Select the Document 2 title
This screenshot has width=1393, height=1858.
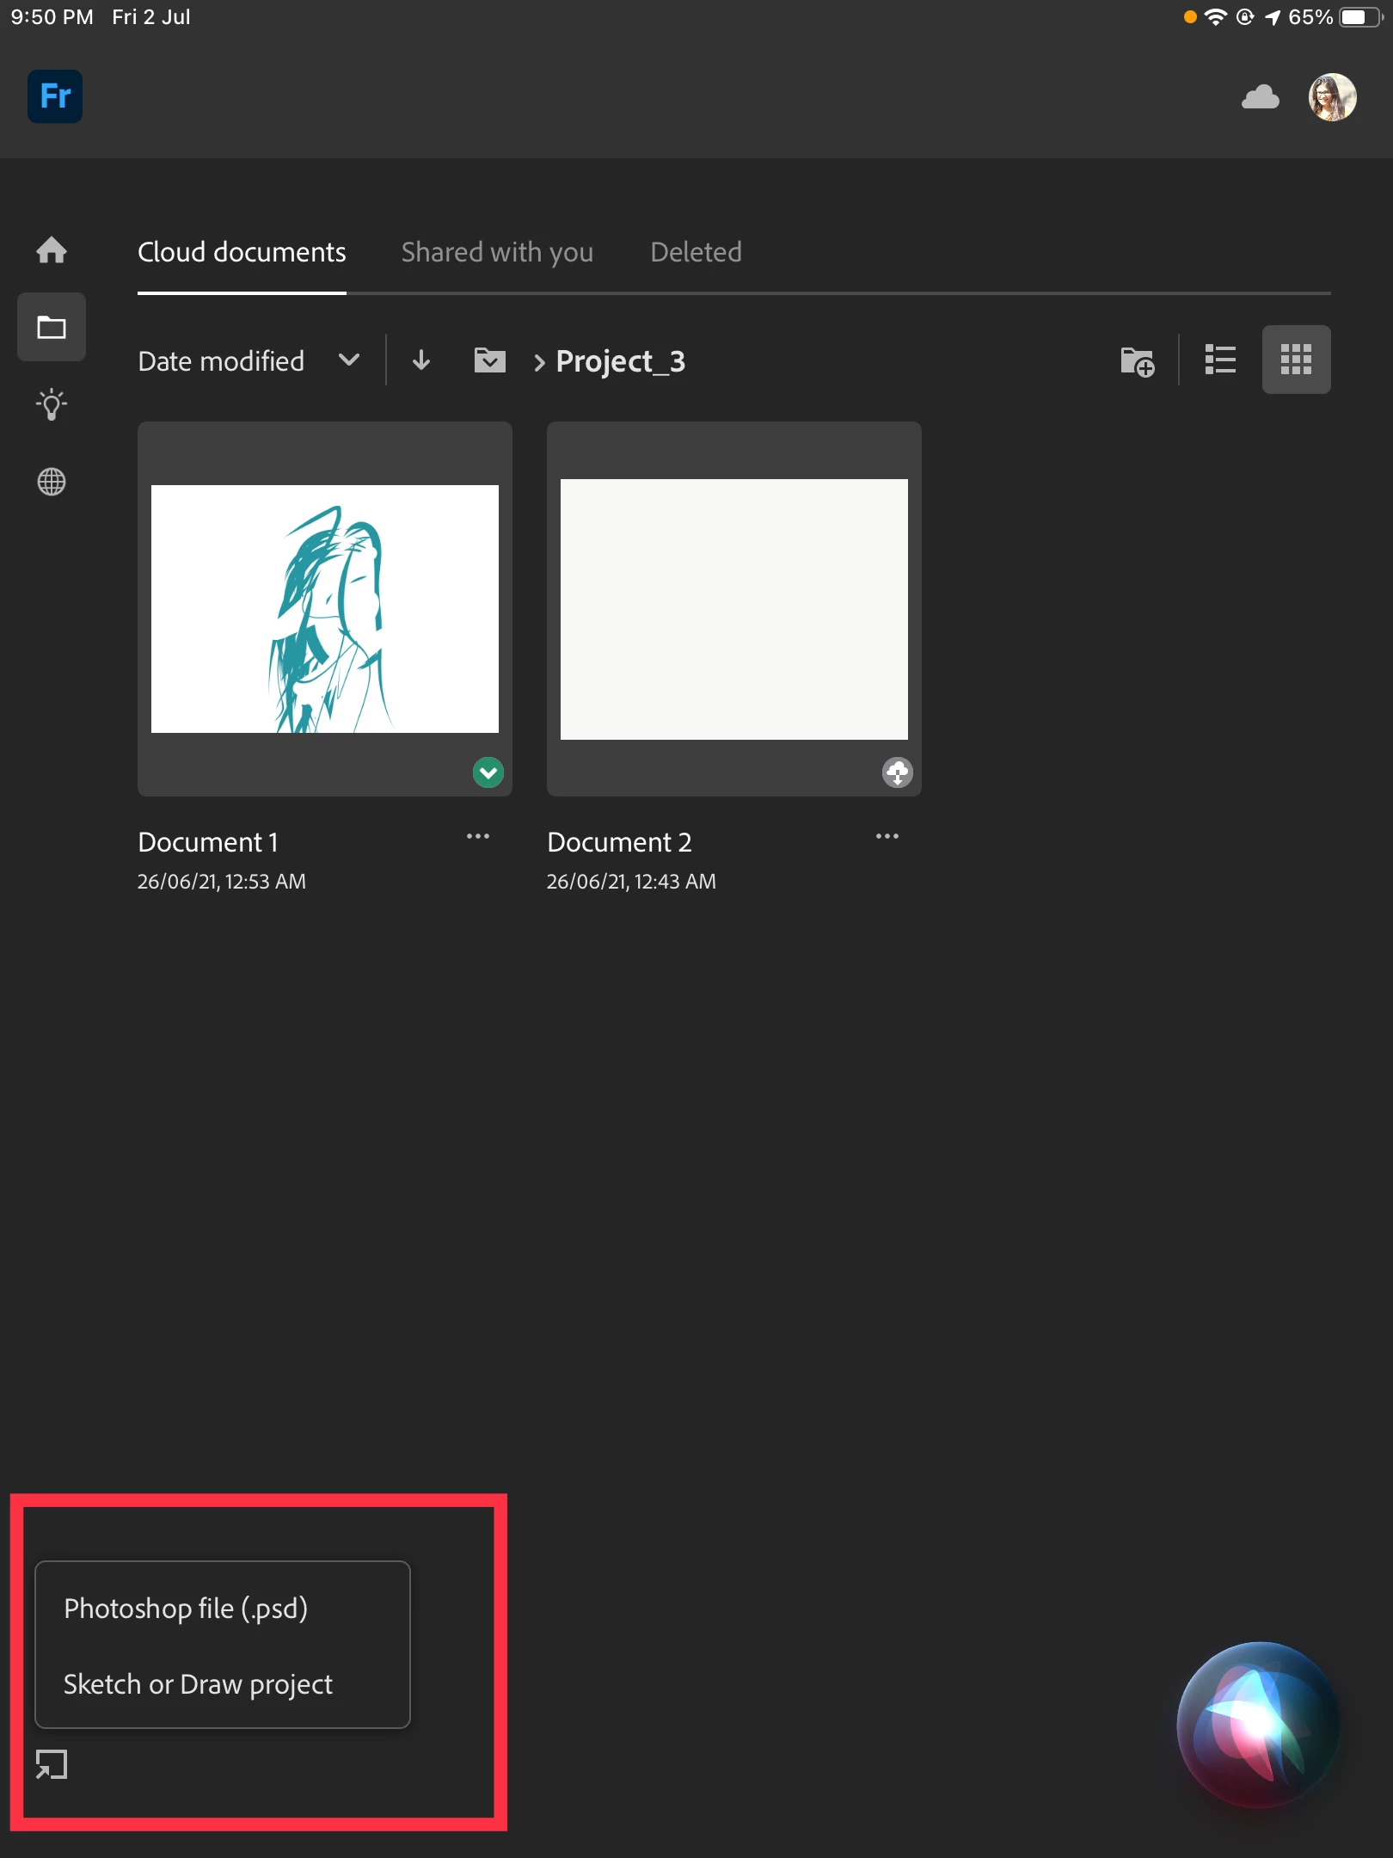(x=619, y=842)
